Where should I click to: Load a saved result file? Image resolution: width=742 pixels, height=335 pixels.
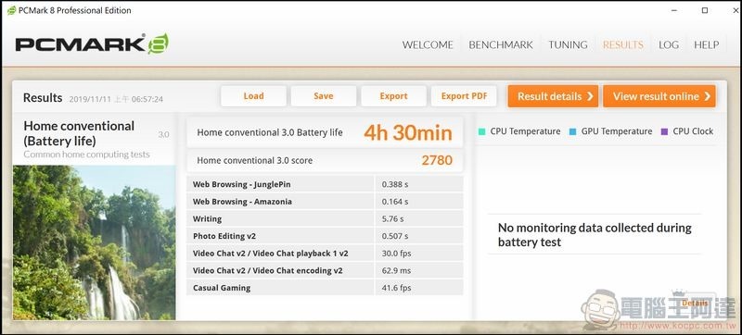253,96
